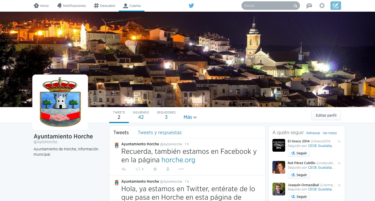375x201 pixels.
Task: Open direct messages envelope icon
Action: (309, 6)
